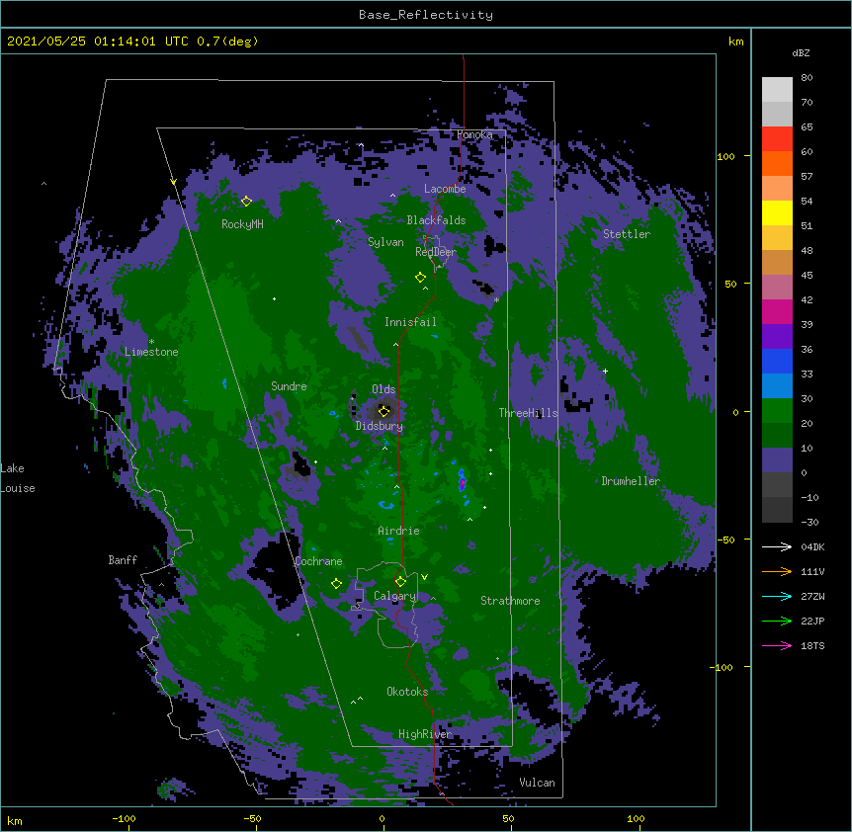The image size is (852, 832).
Task: Click the yellow radar marker at Olds
Action: pos(384,411)
